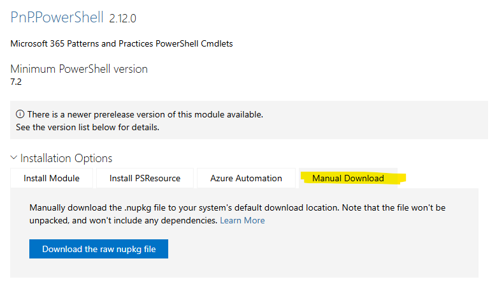
Task: Select the Azure Automation tab
Action: [x=246, y=178]
